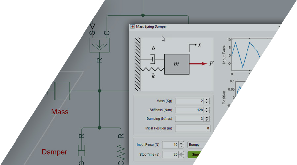Click the red Mass label

tap(60, 112)
